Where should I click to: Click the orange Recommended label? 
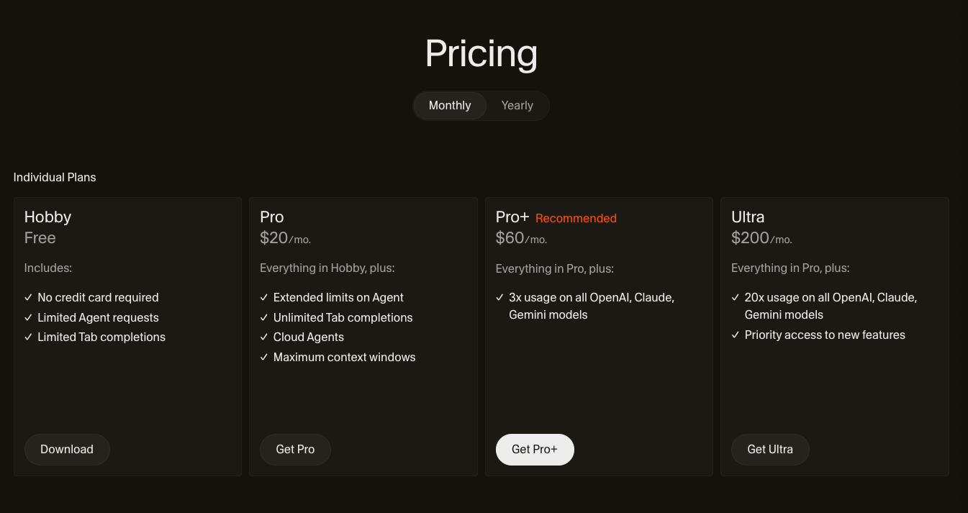(576, 218)
